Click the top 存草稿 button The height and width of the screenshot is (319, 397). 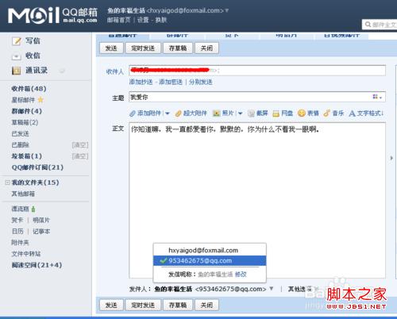click(178, 48)
